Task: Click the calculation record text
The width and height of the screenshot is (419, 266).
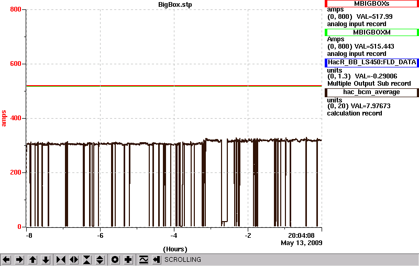Action: [x=355, y=113]
